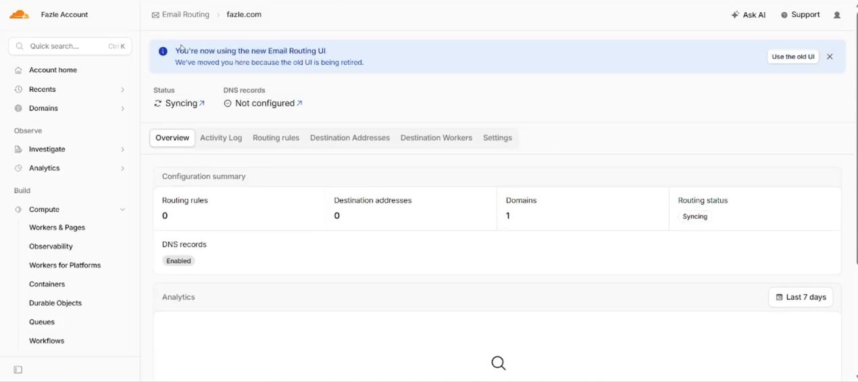858x382 pixels.
Task: Open Workers for Platforms
Action: tap(65, 265)
